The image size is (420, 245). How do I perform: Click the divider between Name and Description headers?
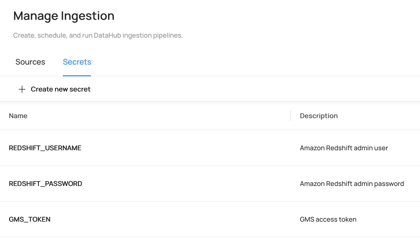click(x=290, y=116)
